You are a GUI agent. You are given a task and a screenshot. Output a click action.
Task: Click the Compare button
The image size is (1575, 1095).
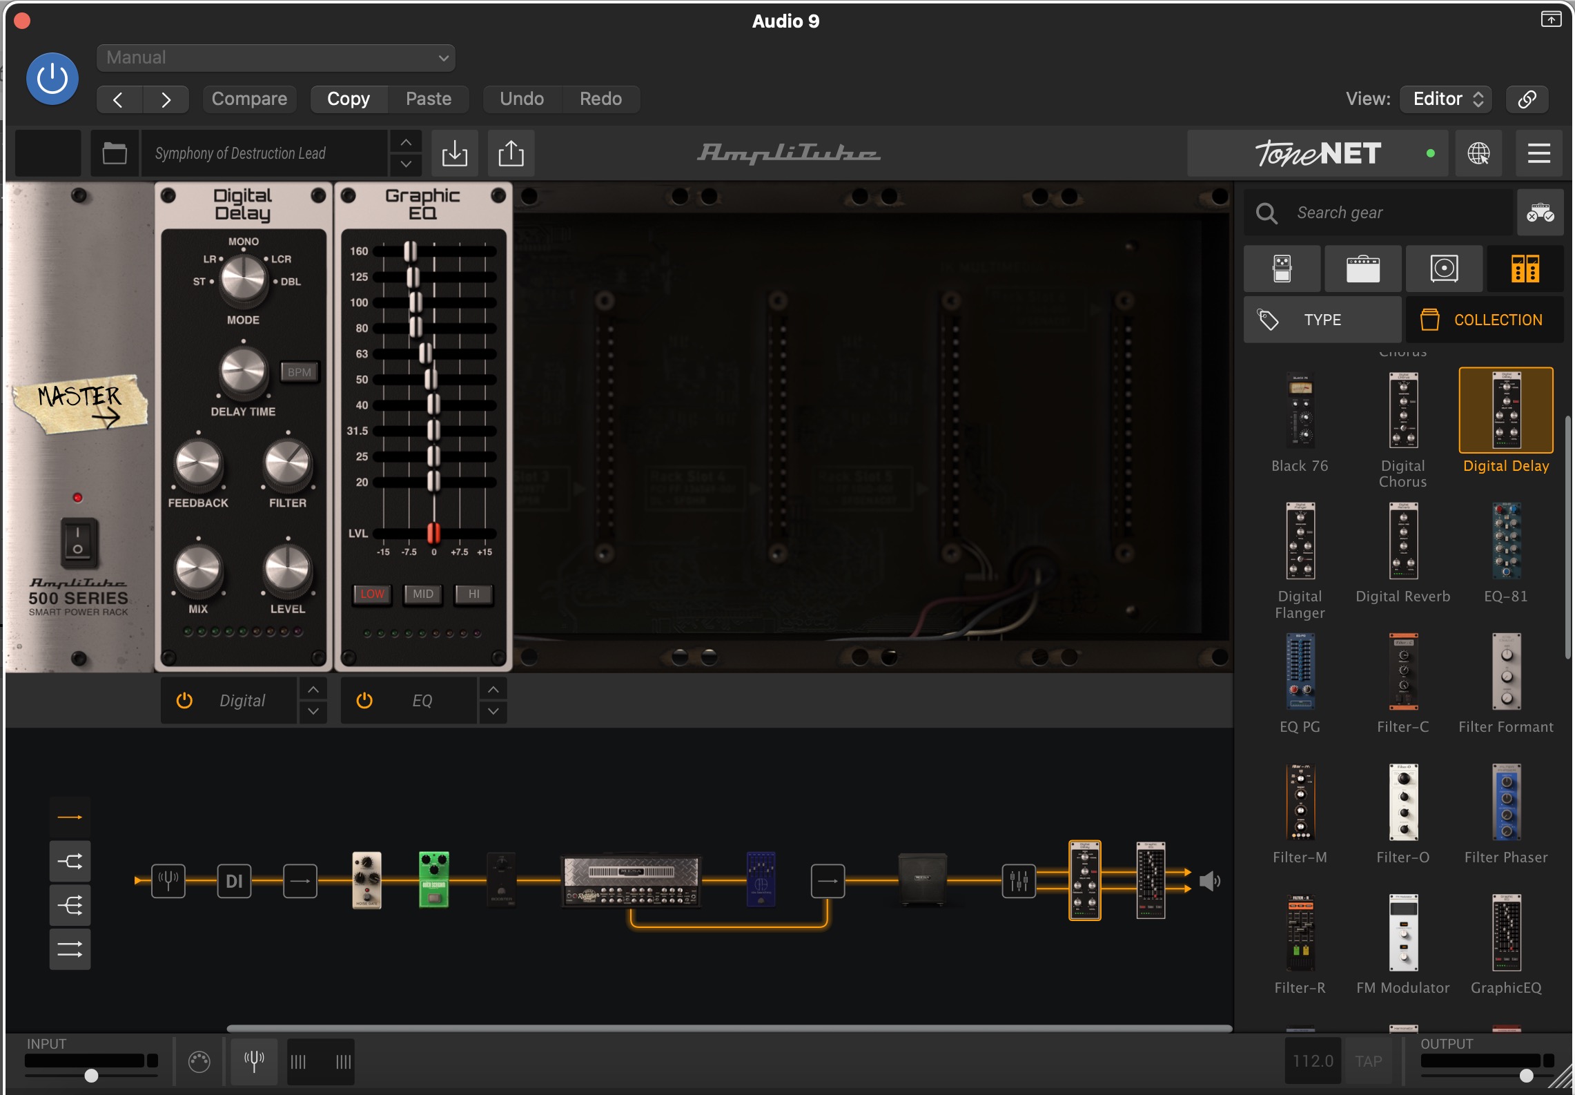click(x=249, y=99)
